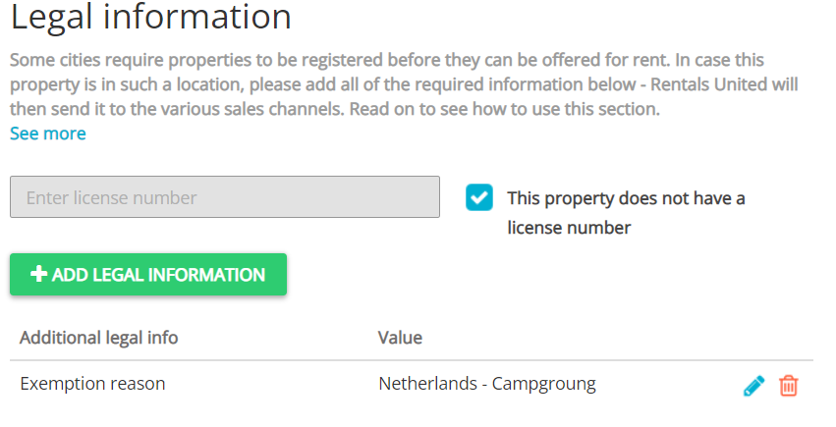Expand the description via See more
Image resolution: width=836 pixels, height=427 pixels.
[x=48, y=133]
